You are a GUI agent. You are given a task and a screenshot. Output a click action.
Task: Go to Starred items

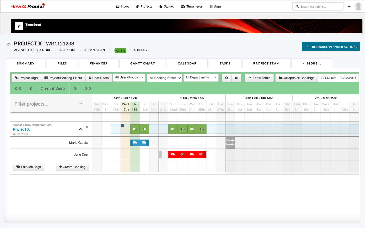[167, 6]
